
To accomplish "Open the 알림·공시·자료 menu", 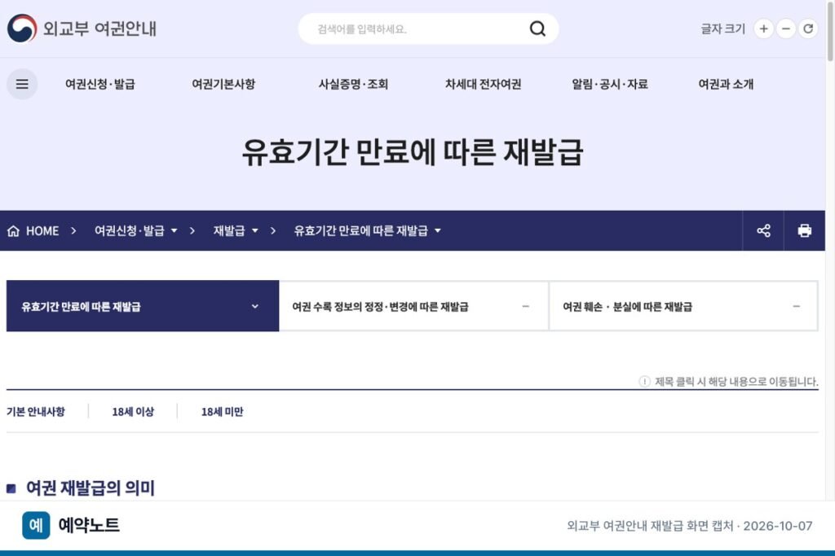I will coord(610,84).
